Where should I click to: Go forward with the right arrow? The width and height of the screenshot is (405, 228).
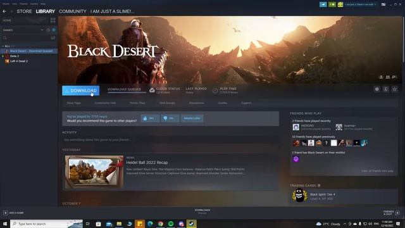pyautogui.click(x=11, y=11)
